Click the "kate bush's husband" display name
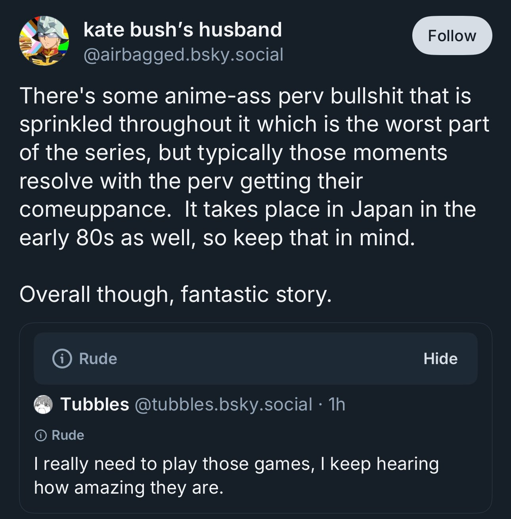The image size is (511, 519). click(x=182, y=30)
